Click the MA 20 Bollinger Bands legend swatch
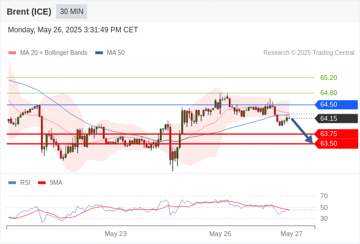The width and height of the screenshot is (360, 244). point(12,53)
